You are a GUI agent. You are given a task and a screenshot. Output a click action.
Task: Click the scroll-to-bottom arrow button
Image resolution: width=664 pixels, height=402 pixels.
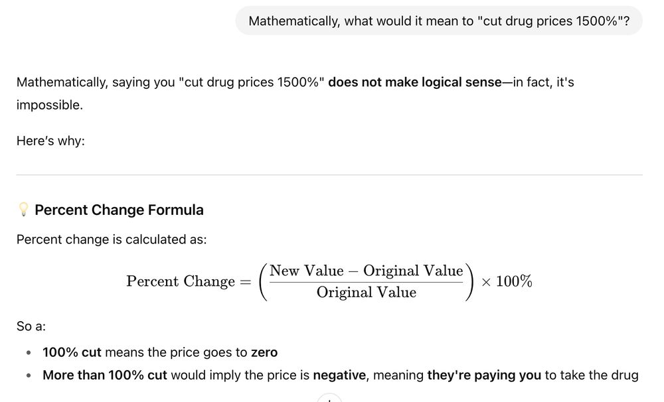(x=329, y=399)
